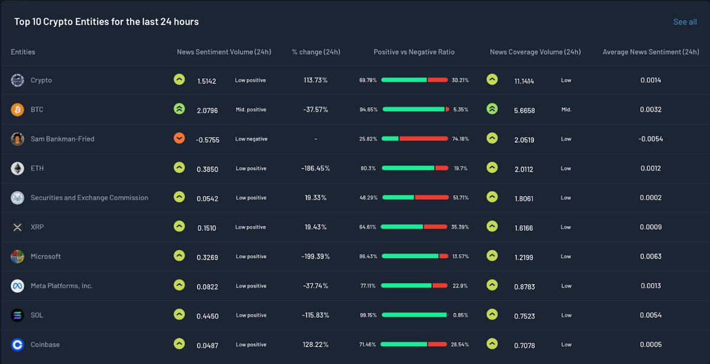
Task: Click the -186.45% change value
Action: point(315,168)
